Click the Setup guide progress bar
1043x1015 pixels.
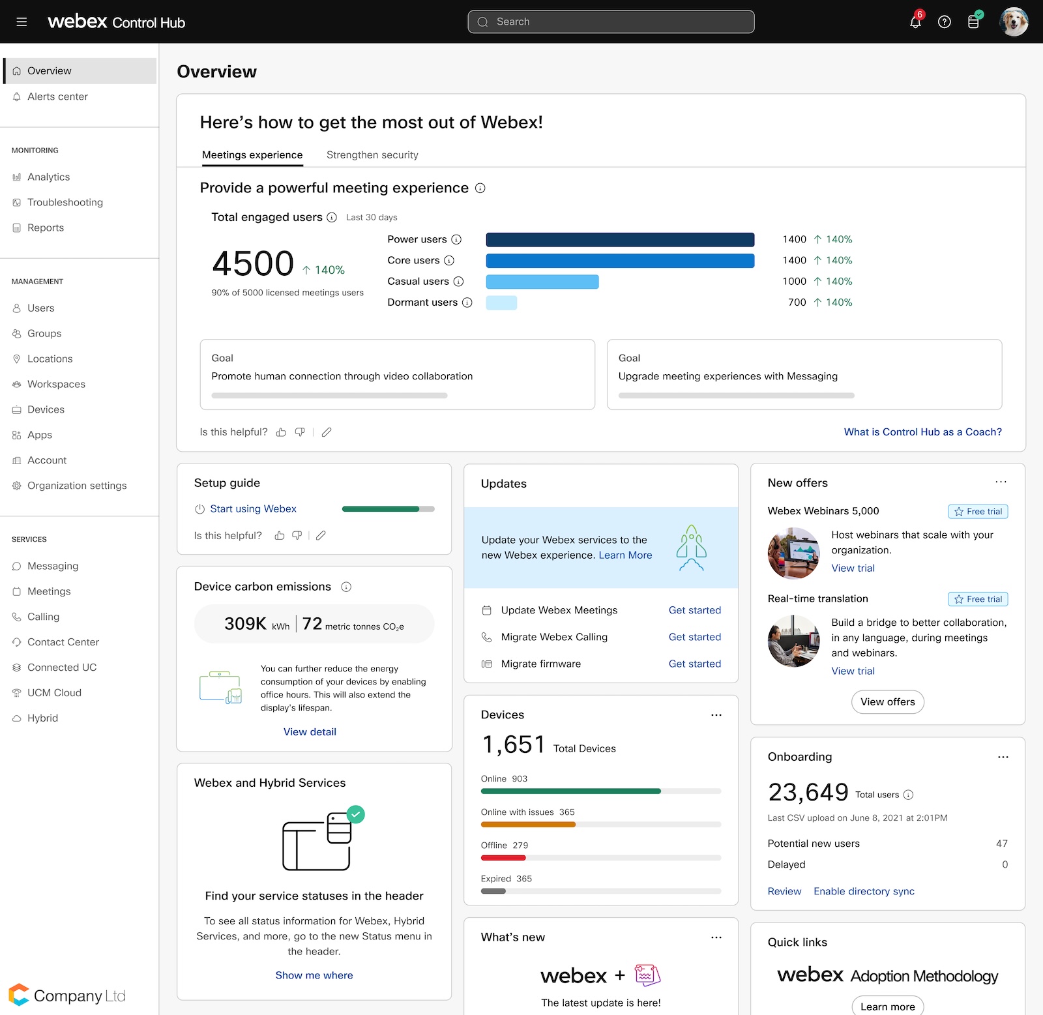[387, 508]
